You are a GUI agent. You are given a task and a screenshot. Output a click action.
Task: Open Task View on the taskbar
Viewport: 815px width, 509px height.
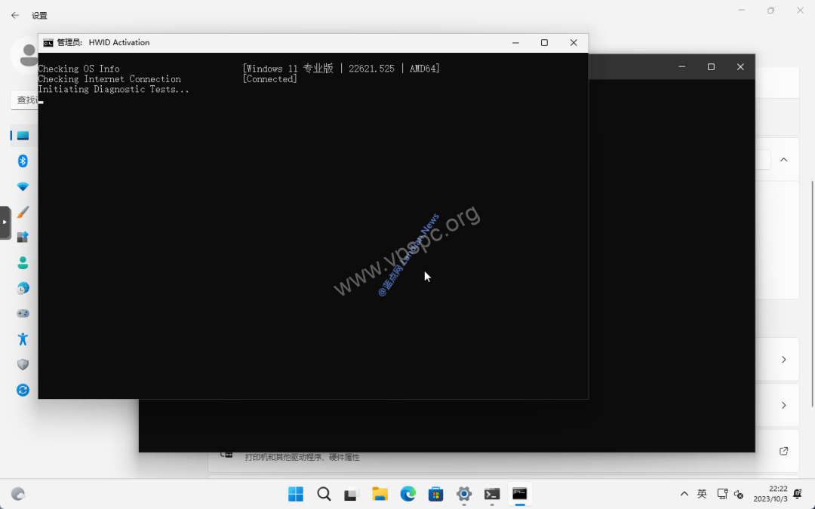[x=352, y=494]
